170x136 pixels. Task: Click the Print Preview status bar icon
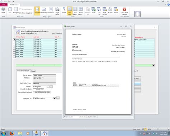pos(146,129)
